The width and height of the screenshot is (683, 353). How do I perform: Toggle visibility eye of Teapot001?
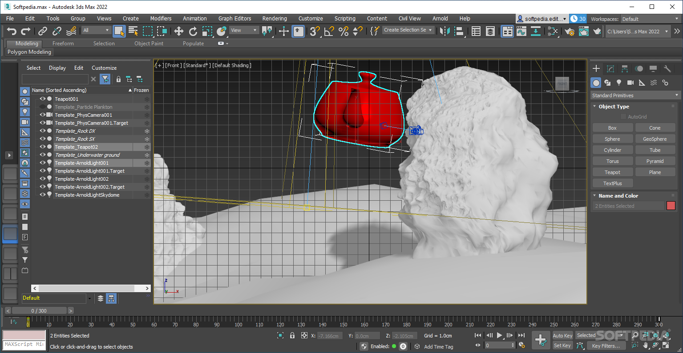click(x=43, y=99)
